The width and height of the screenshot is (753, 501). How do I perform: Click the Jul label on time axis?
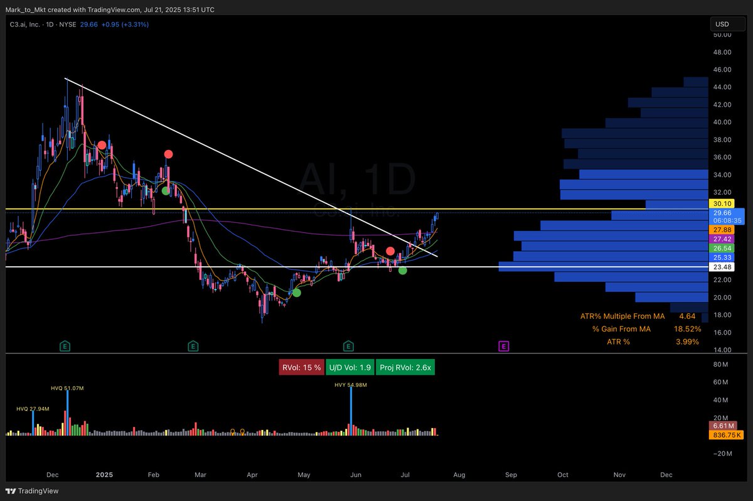(x=406, y=475)
